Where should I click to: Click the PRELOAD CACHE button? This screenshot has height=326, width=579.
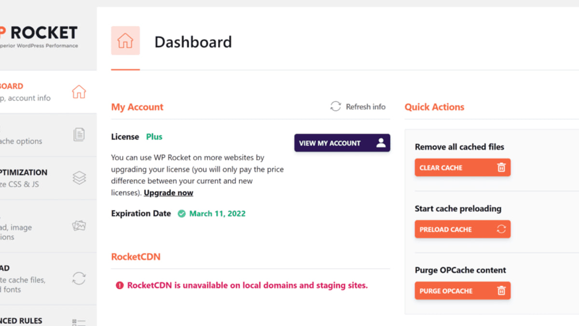coord(463,229)
